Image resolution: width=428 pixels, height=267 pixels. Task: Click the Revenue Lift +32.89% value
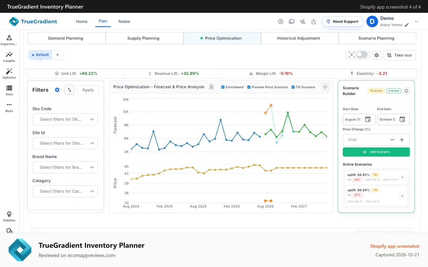point(190,73)
